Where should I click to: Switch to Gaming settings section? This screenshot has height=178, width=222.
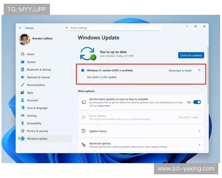point(31,116)
